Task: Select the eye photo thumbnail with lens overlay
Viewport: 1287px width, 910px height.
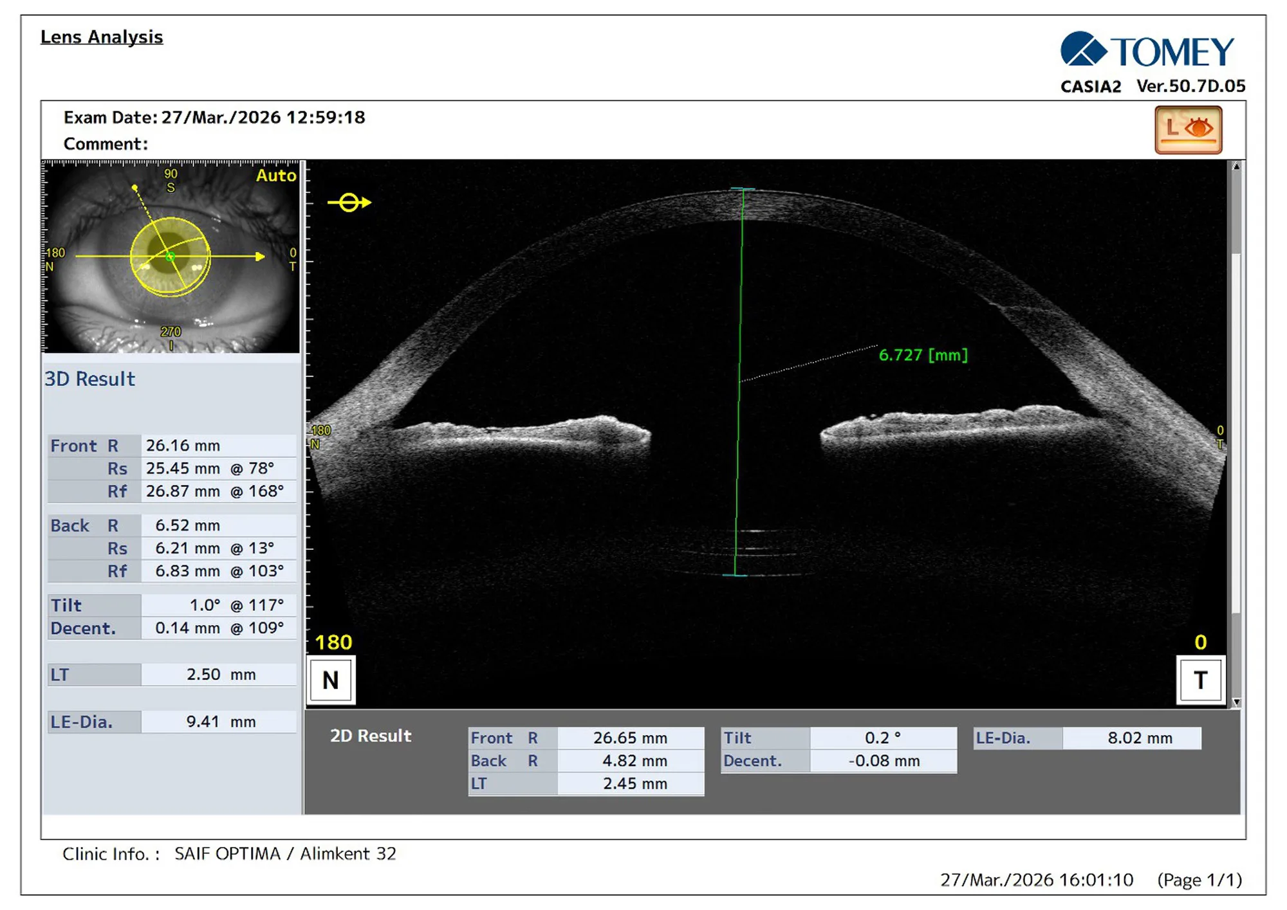Action: pos(171,257)
